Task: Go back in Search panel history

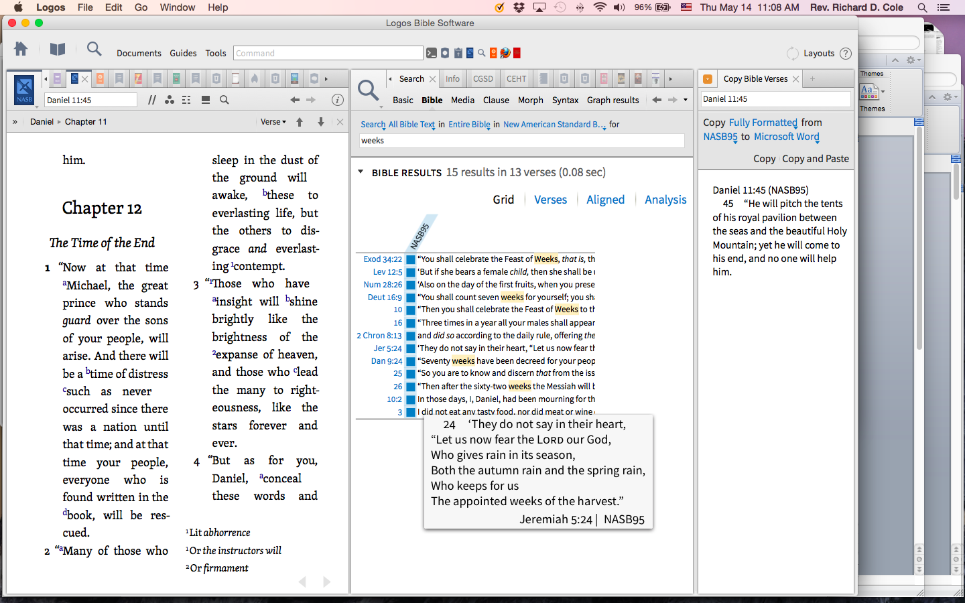Action: [657, 100]
